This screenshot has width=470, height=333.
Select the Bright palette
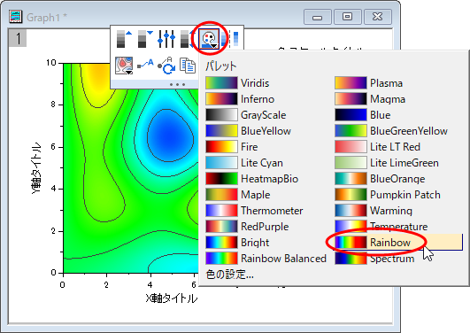(x=237, y=242)
